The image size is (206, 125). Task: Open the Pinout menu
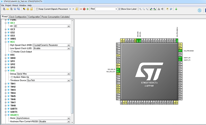[x=15, y=5]
